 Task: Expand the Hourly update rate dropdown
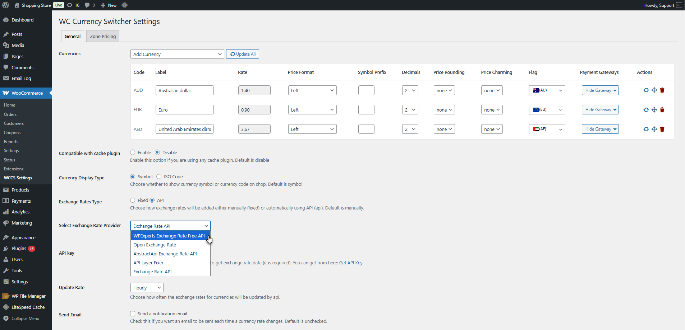tap(147, 288)
